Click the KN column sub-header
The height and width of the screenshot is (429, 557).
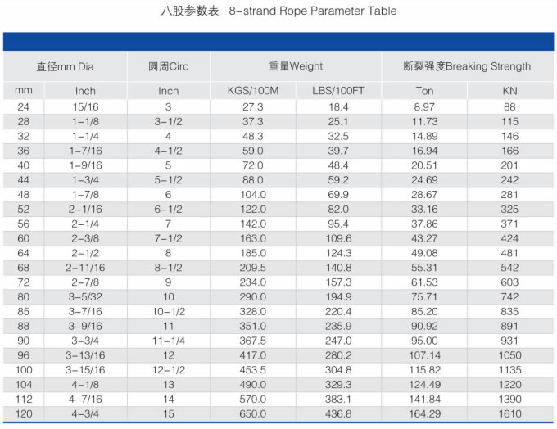click(510, 91)
